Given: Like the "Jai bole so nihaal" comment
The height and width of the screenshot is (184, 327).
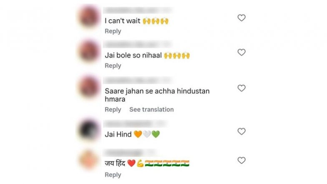Looking at the screenshot, I should click(x=241, y=53).
